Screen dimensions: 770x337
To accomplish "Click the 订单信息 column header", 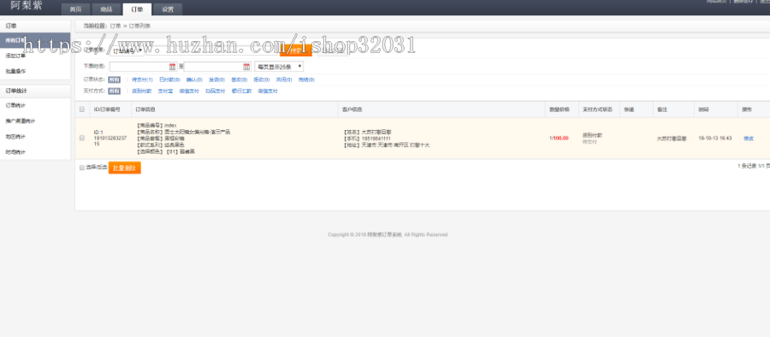I will 145,109.
